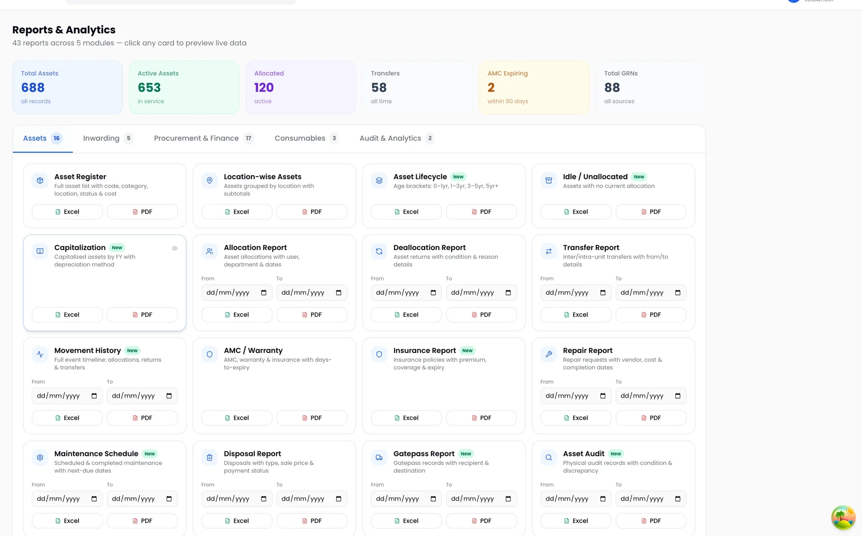Click the Deallocation Report refresh icon
Image resolution: width=862 pixels, height=536 pixels.
pos(379,251)
